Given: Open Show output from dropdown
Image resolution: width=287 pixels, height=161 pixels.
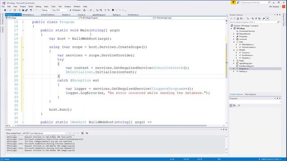Looking at the screenshot, I should 44,133.
